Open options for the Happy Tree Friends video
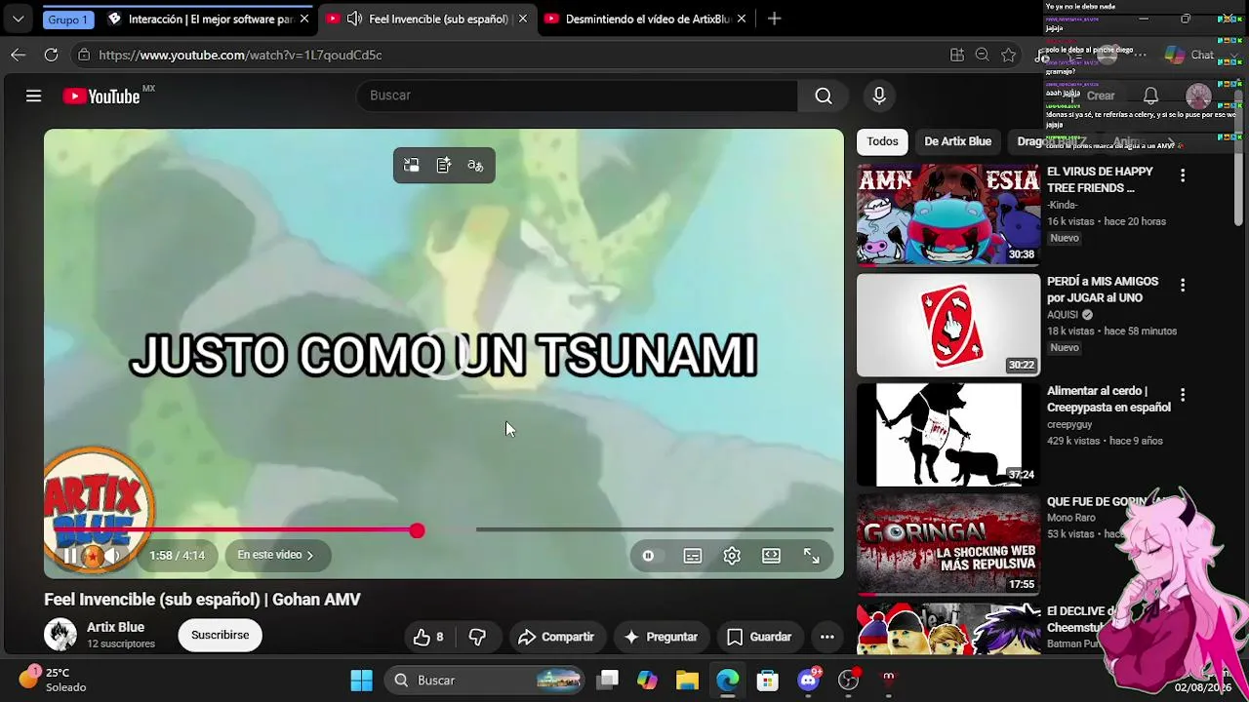 coord(1183,175)
